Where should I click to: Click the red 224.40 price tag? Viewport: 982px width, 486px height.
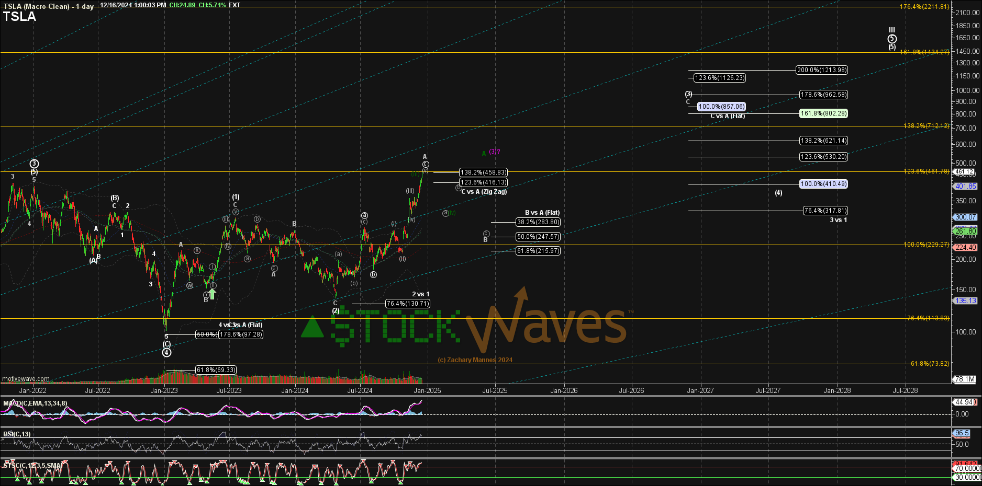(964, 248)
